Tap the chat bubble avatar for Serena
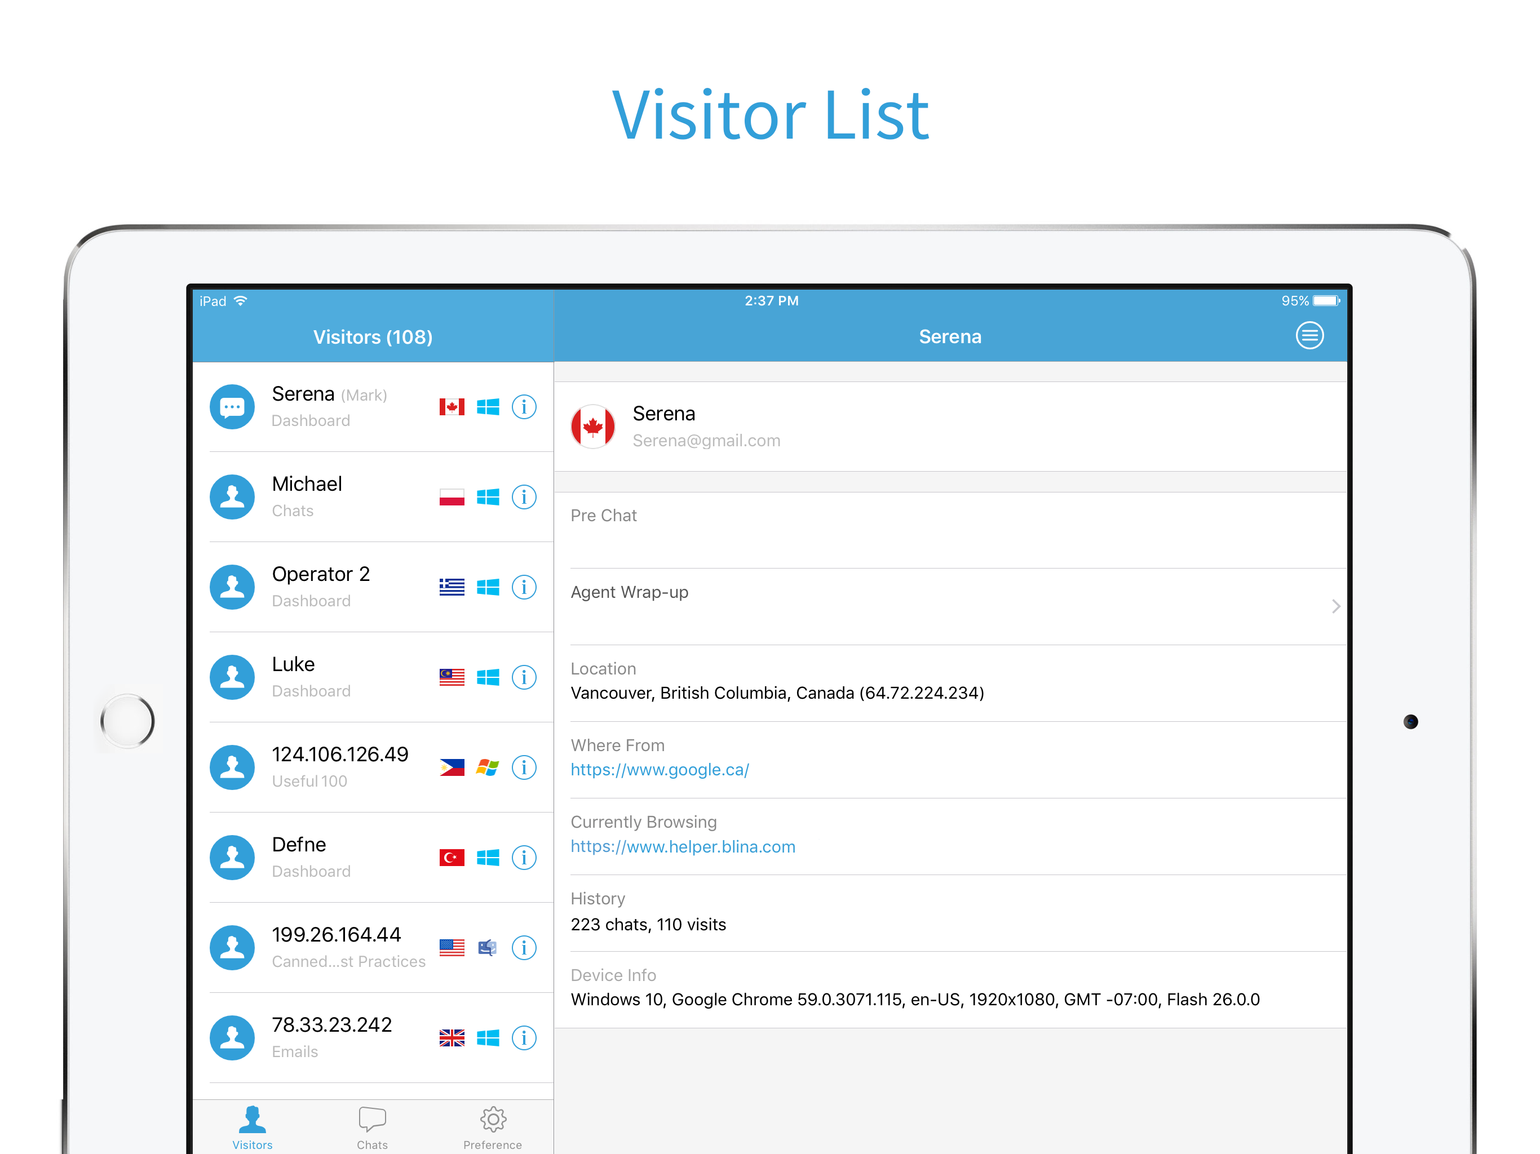Viewport: 1540px width, 1154px height. point(232,406)
